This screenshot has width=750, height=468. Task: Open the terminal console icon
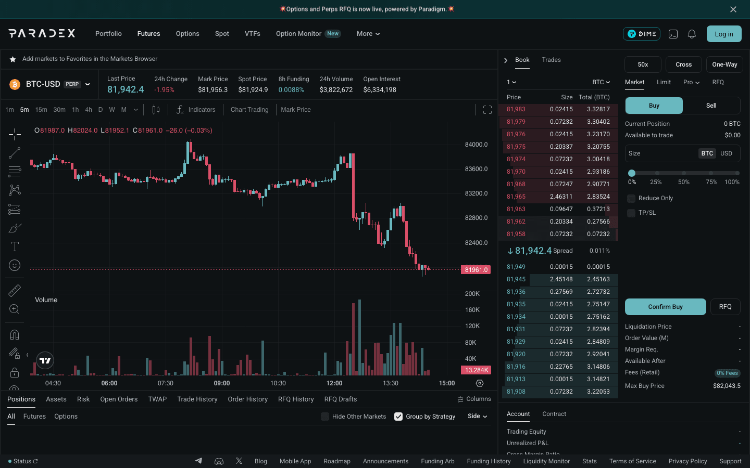click(x=673, y=34)
